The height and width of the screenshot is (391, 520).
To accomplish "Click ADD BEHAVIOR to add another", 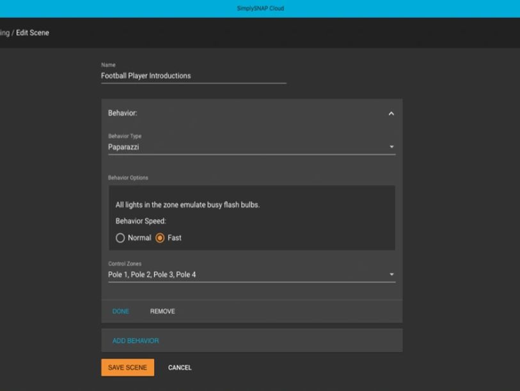I will click(x=136, y=341).
